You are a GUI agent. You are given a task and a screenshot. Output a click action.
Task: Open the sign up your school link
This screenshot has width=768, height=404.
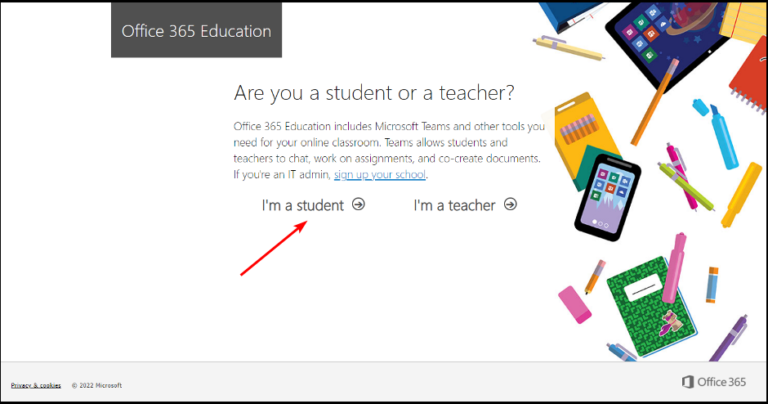point(380,174)
